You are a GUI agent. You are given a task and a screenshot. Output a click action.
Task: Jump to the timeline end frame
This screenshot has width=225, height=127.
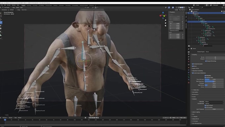click(98, 118)
